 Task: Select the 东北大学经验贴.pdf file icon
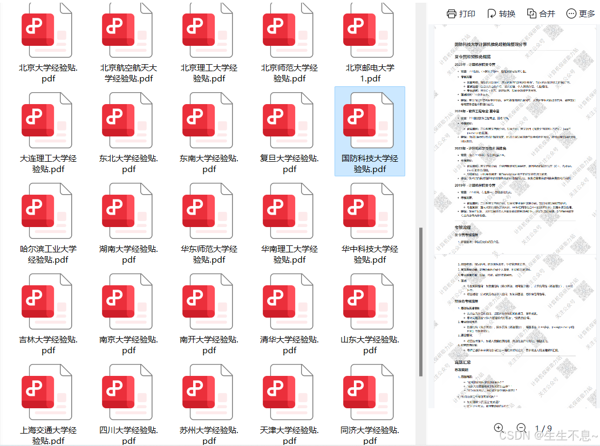(x=127, y=120)
